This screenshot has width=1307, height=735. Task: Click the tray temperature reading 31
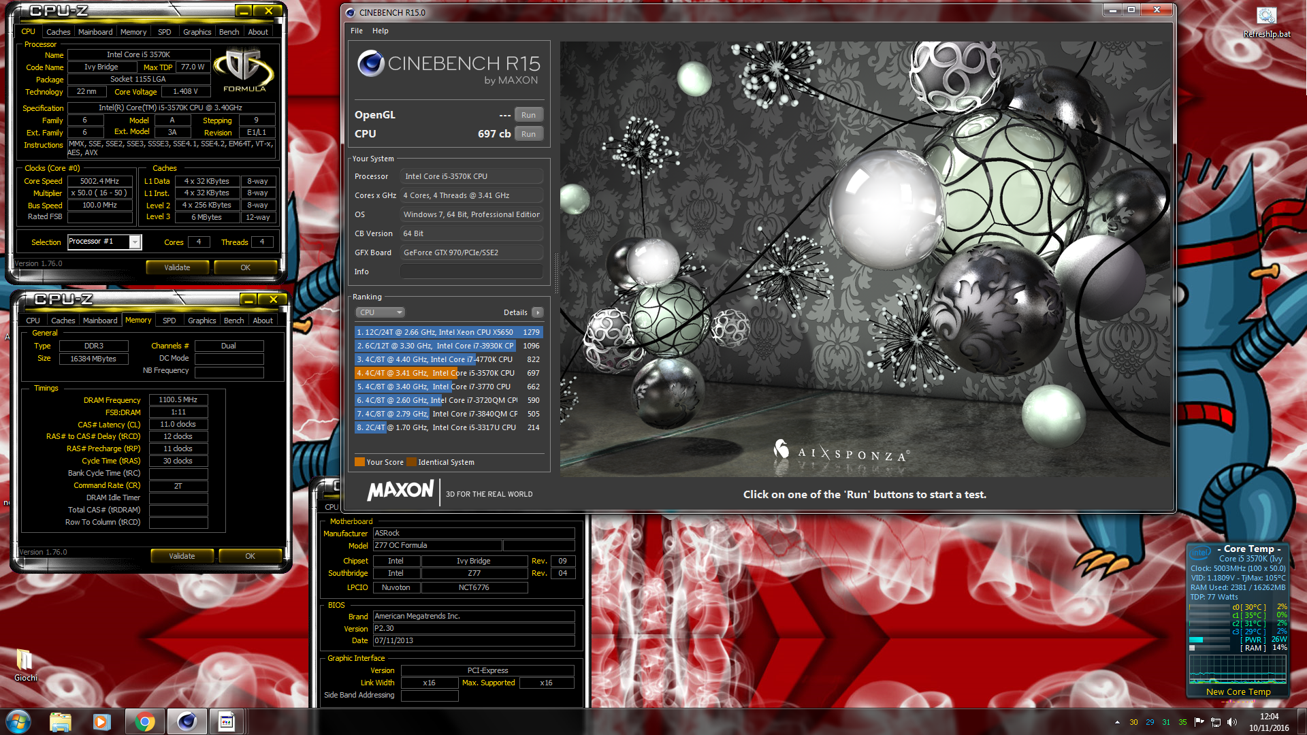(x=1166, y=722)
